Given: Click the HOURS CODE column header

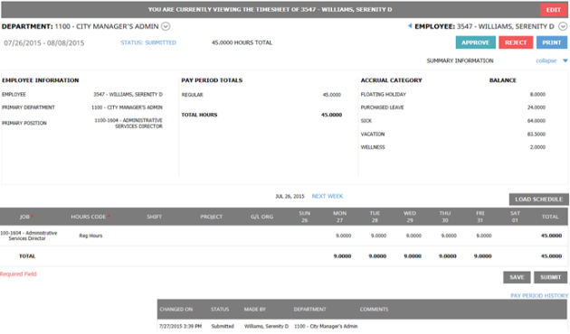Looking at the screenshot, I should (89, 217).
